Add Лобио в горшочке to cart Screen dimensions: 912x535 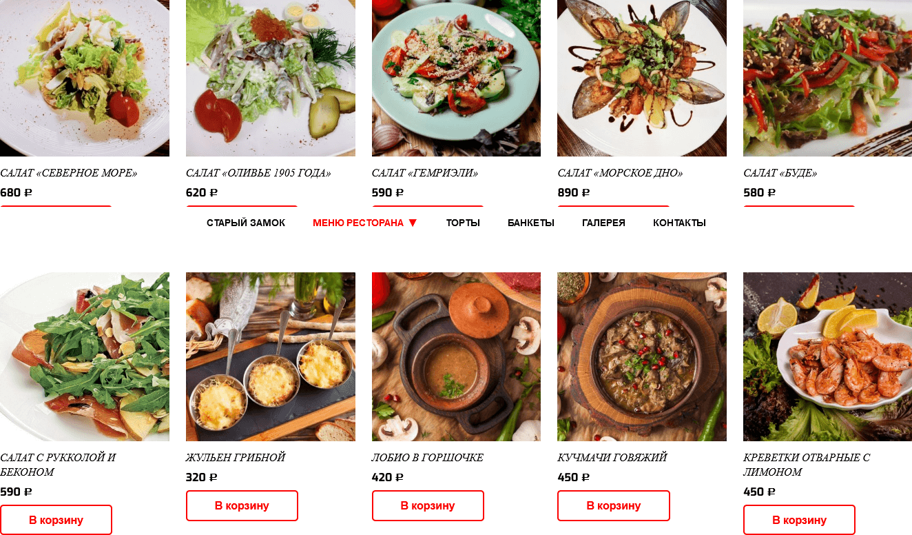(x=428, y=505)
